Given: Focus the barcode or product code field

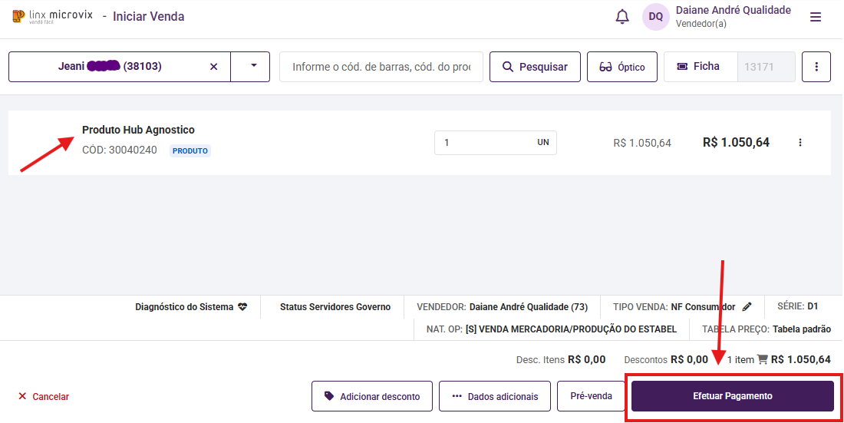Looking at the screenshot, I should pos(381,67).
